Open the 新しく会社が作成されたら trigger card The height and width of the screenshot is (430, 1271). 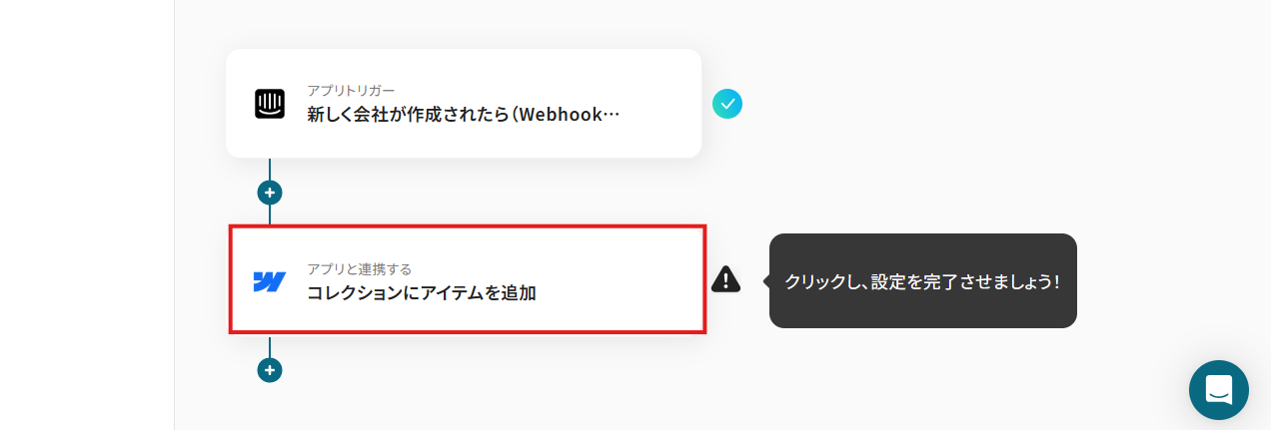(464, 103)
